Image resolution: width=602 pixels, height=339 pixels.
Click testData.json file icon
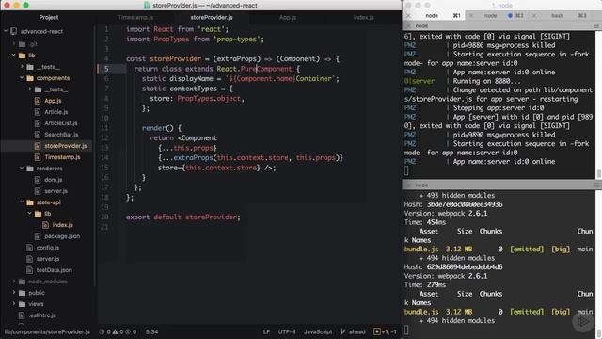pos(29,270)
